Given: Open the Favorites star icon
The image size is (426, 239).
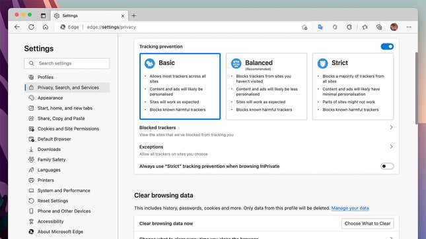Looking at the screenshot, I should click(x=365, y=27).
